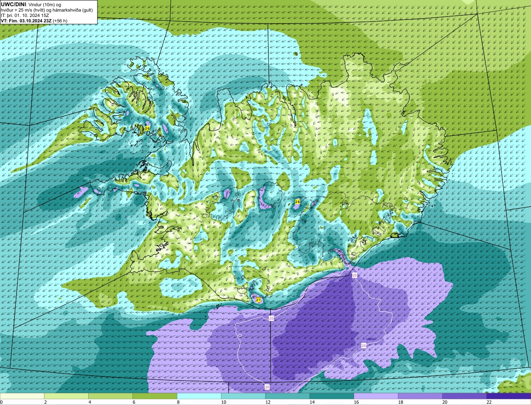The width and height of the screenshot is (531, 405).
Task: Pick the 10–12 m/s turquoise legend swatch
Action: coord(243,396)
